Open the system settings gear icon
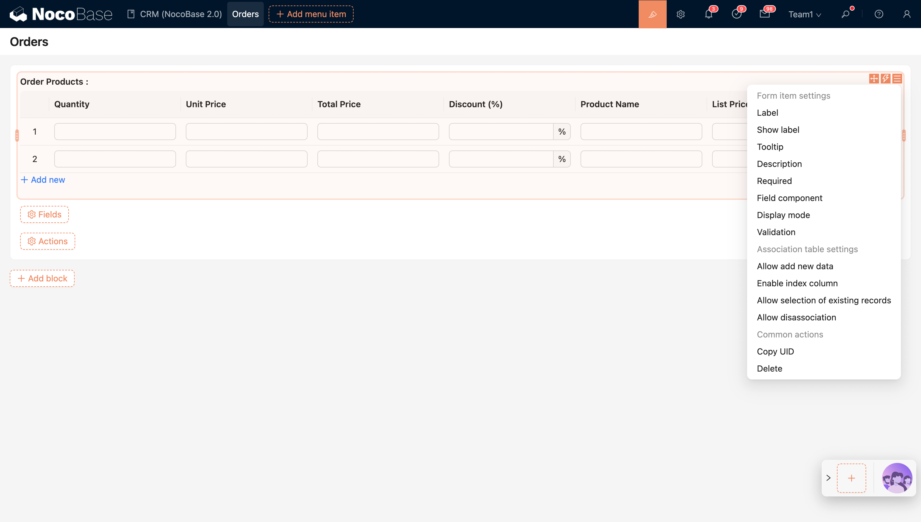The height and width of the screenshot is (522, 921). 680,14
